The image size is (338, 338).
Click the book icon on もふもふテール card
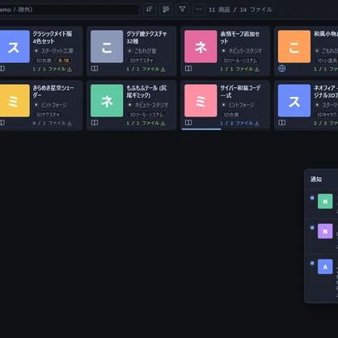(95, 123)
